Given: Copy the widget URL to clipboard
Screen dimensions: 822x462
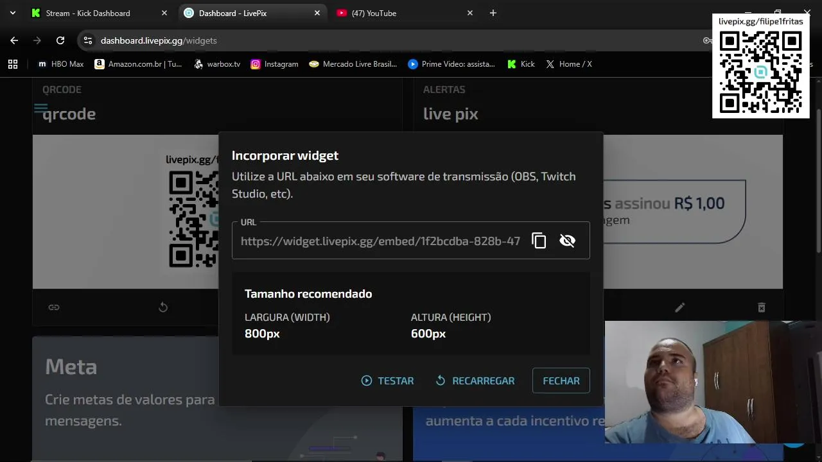Looking at the screenshot, I should pos(539,241).
